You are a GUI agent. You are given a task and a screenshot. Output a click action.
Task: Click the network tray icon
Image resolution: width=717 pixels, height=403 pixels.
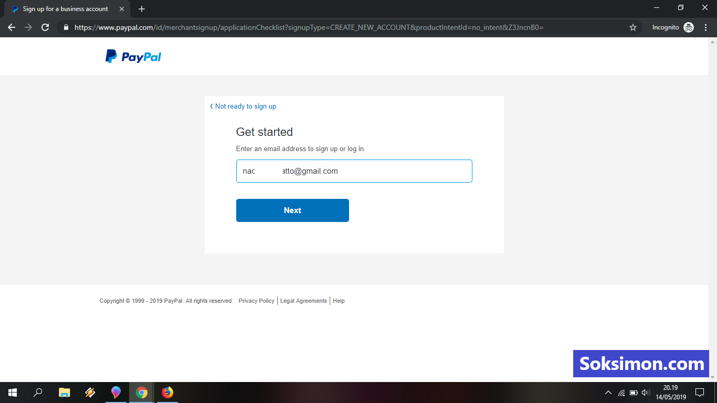pyautogui.click(x=621, y=393)
